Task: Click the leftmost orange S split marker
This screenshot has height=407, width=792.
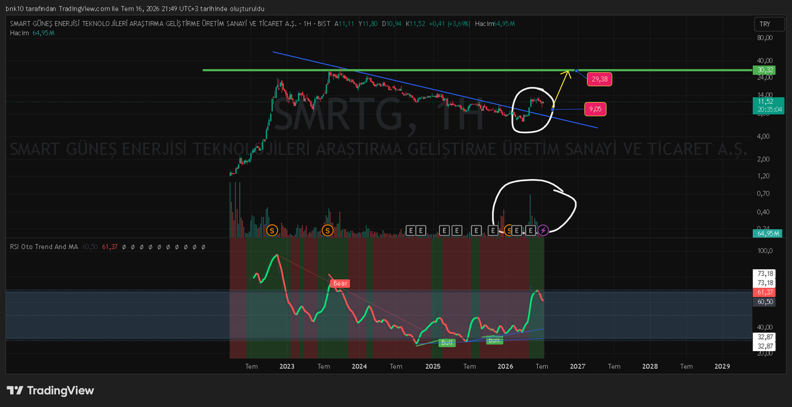Action: pyautogui.click(x=271, y=230)
